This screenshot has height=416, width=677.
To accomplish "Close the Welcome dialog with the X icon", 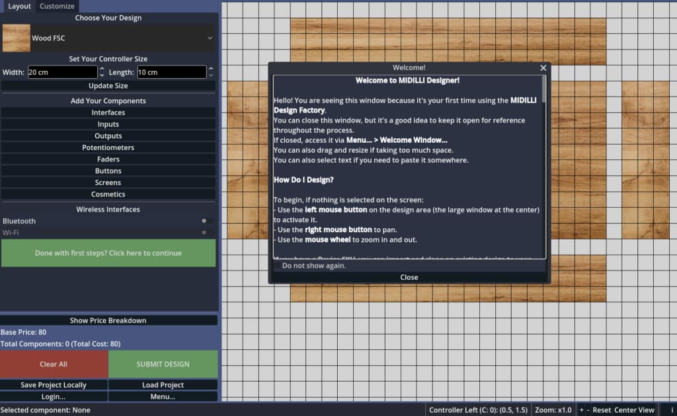I will point(543,68).
